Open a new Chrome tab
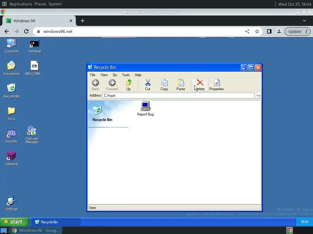Viewport: 313px width, 234px height. pos(83,21)
